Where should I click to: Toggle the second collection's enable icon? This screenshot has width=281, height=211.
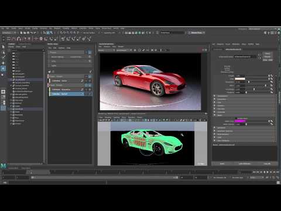(90, 90)
